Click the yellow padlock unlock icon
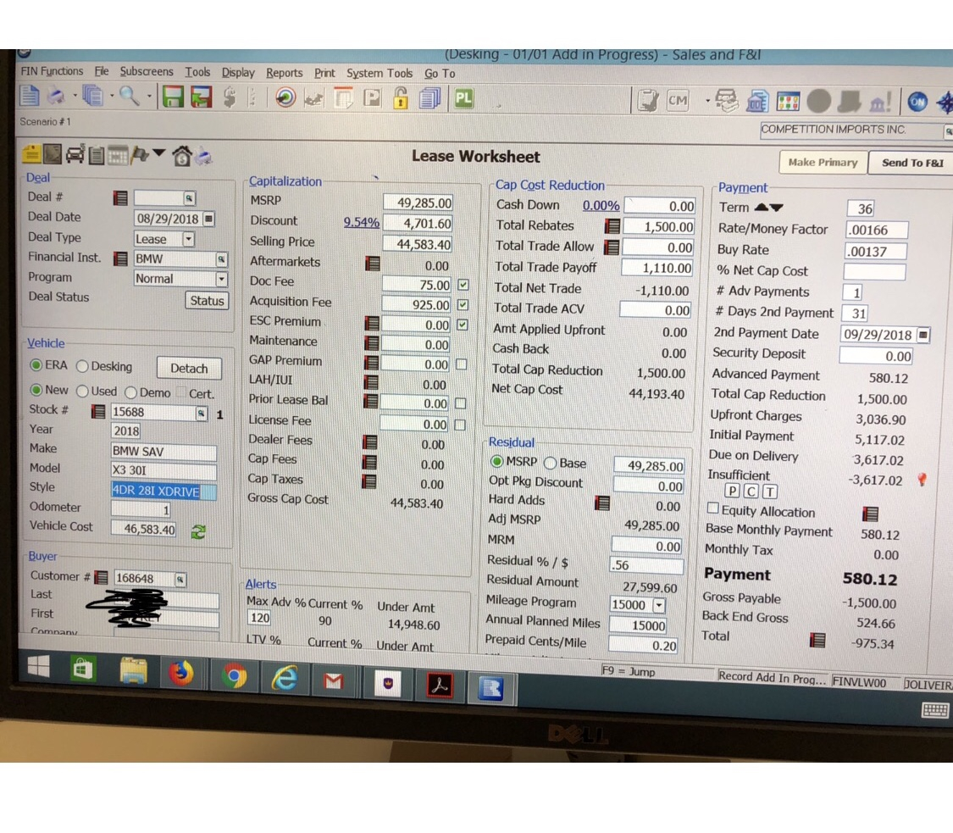Viewport: 953px width, 833px height. tap(401, 98)
